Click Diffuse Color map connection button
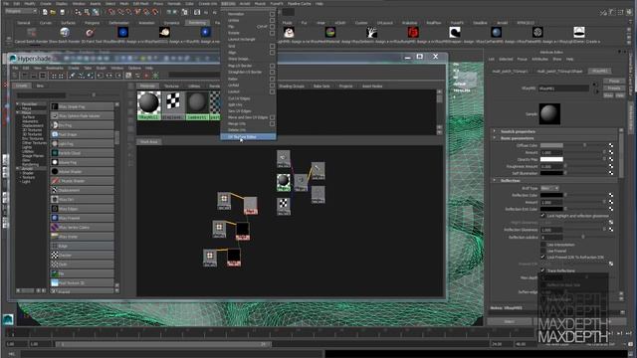Viewport: 637px width, 358px height. pyautogui.click(x=611, y=145)
